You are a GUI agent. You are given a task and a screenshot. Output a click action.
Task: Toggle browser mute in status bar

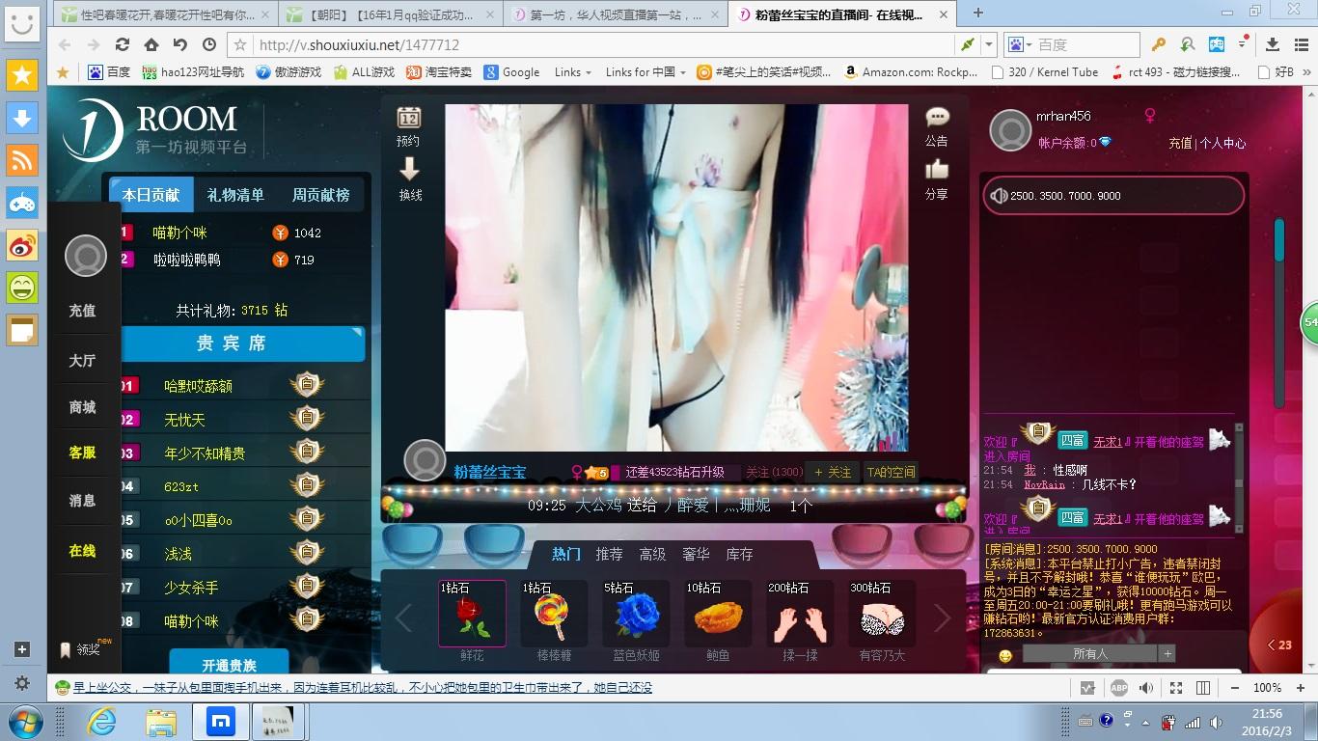click(x=1146, y=688)
